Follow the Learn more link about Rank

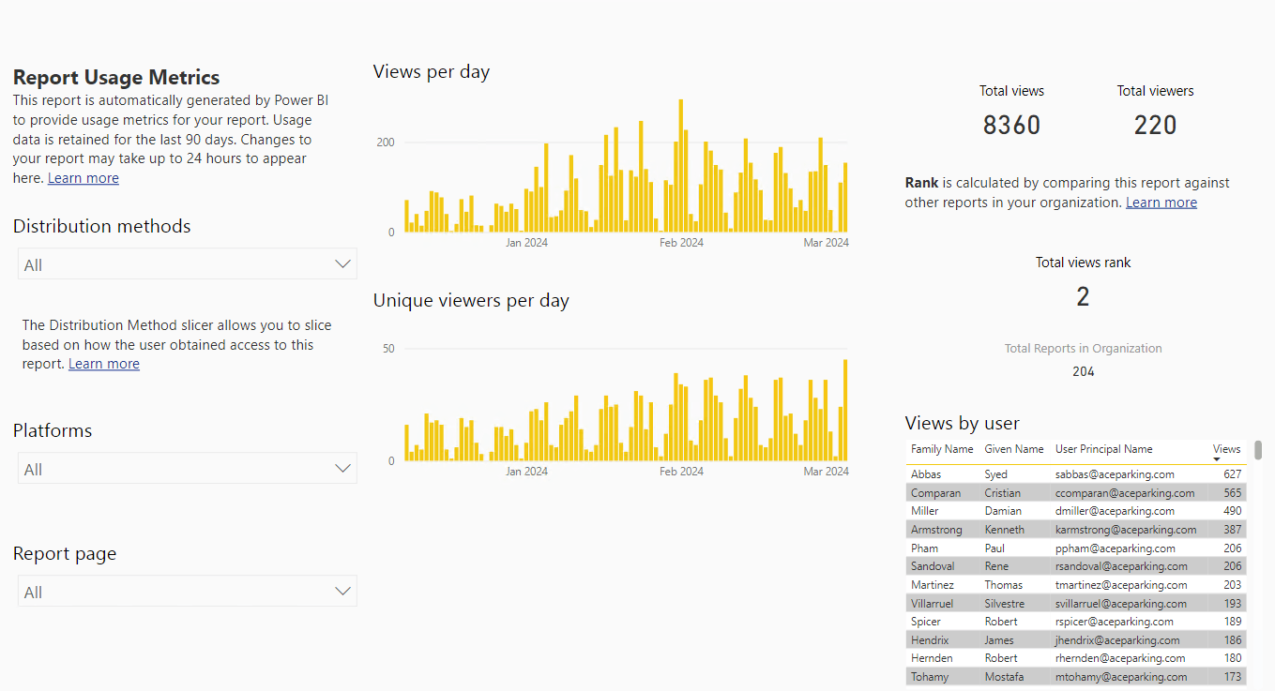(x=1161, y=203)
